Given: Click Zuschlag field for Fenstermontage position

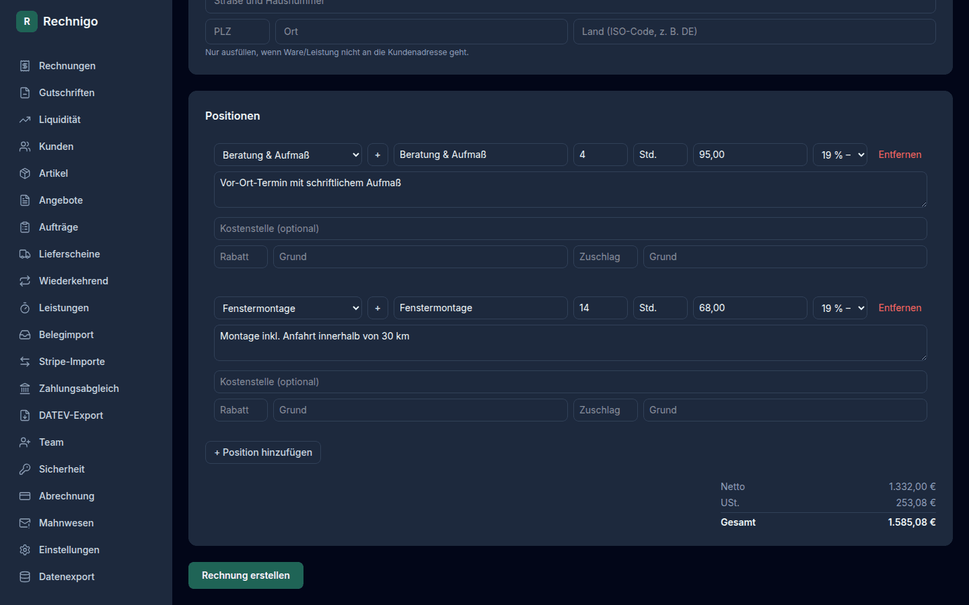Looking at the screenshot, I should pos(606,410).
